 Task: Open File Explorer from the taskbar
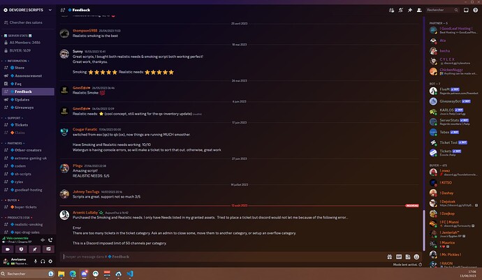[61, 274]
